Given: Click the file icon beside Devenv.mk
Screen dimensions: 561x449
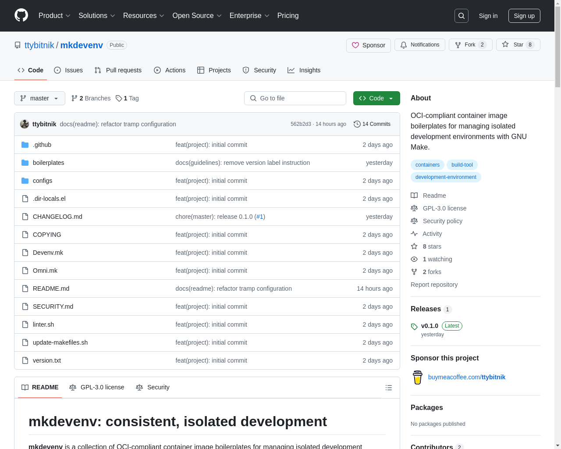Looking at the screenshot, I should [25, 253].
